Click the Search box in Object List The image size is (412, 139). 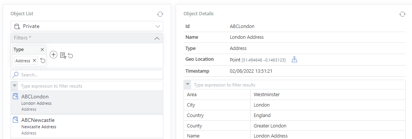[87, 75]
